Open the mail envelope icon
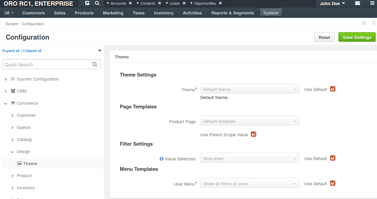The width and height of the screenshot is (377, 199). [358, 3]
